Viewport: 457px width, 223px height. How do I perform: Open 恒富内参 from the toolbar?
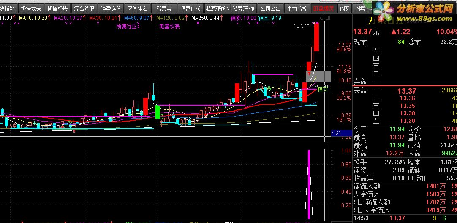[x=190, y=8]
